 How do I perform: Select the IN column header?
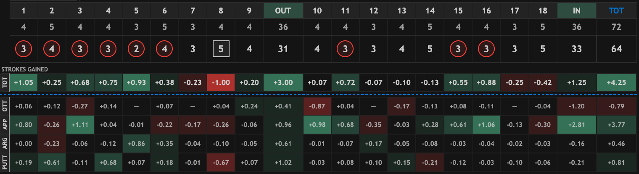pos(576,11)
